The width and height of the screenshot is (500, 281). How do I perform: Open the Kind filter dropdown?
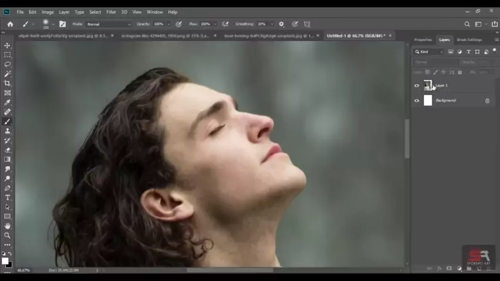[x=431, y=52]
